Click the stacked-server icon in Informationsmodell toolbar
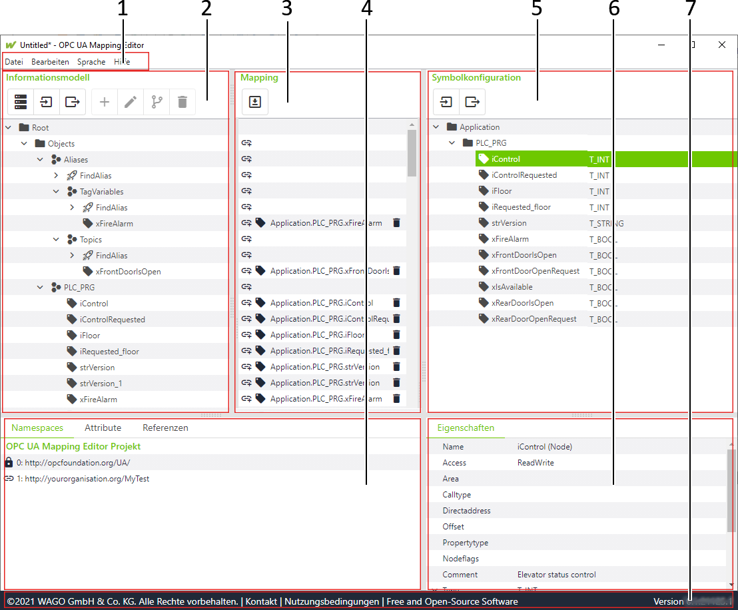This screenshot has width=738, height=610. [21, 102]
